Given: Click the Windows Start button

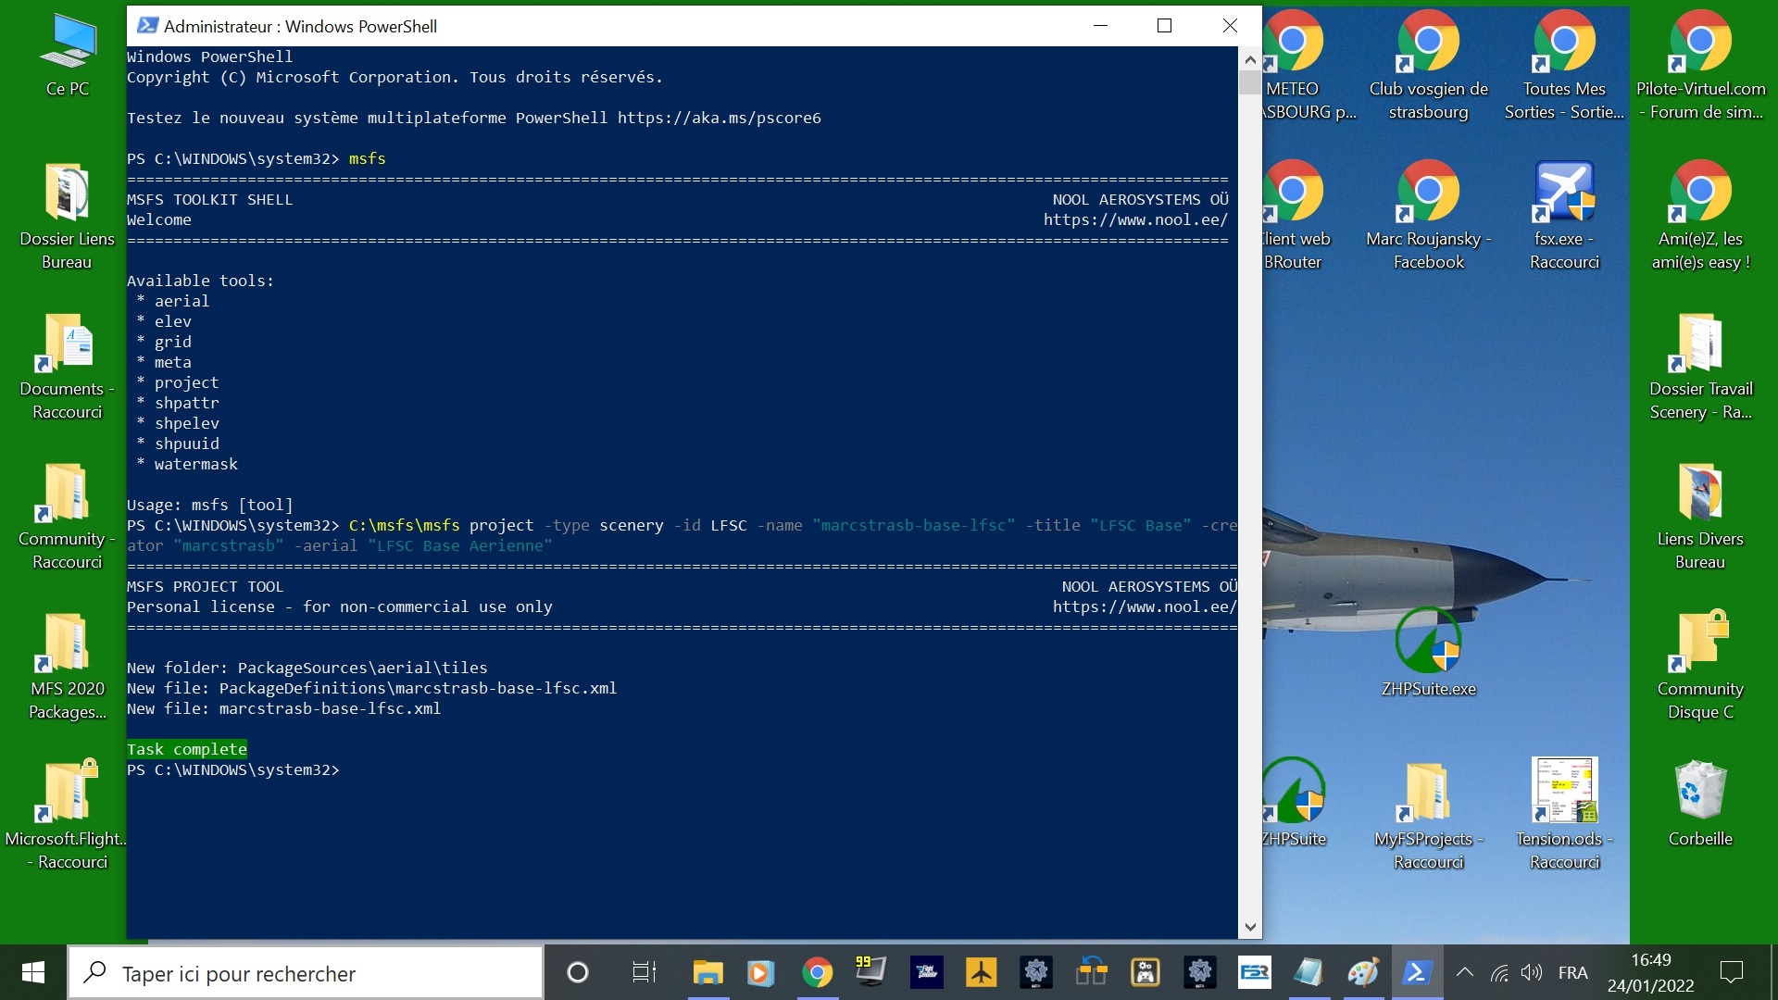Looking at the screenshot, I should point(33,972).
